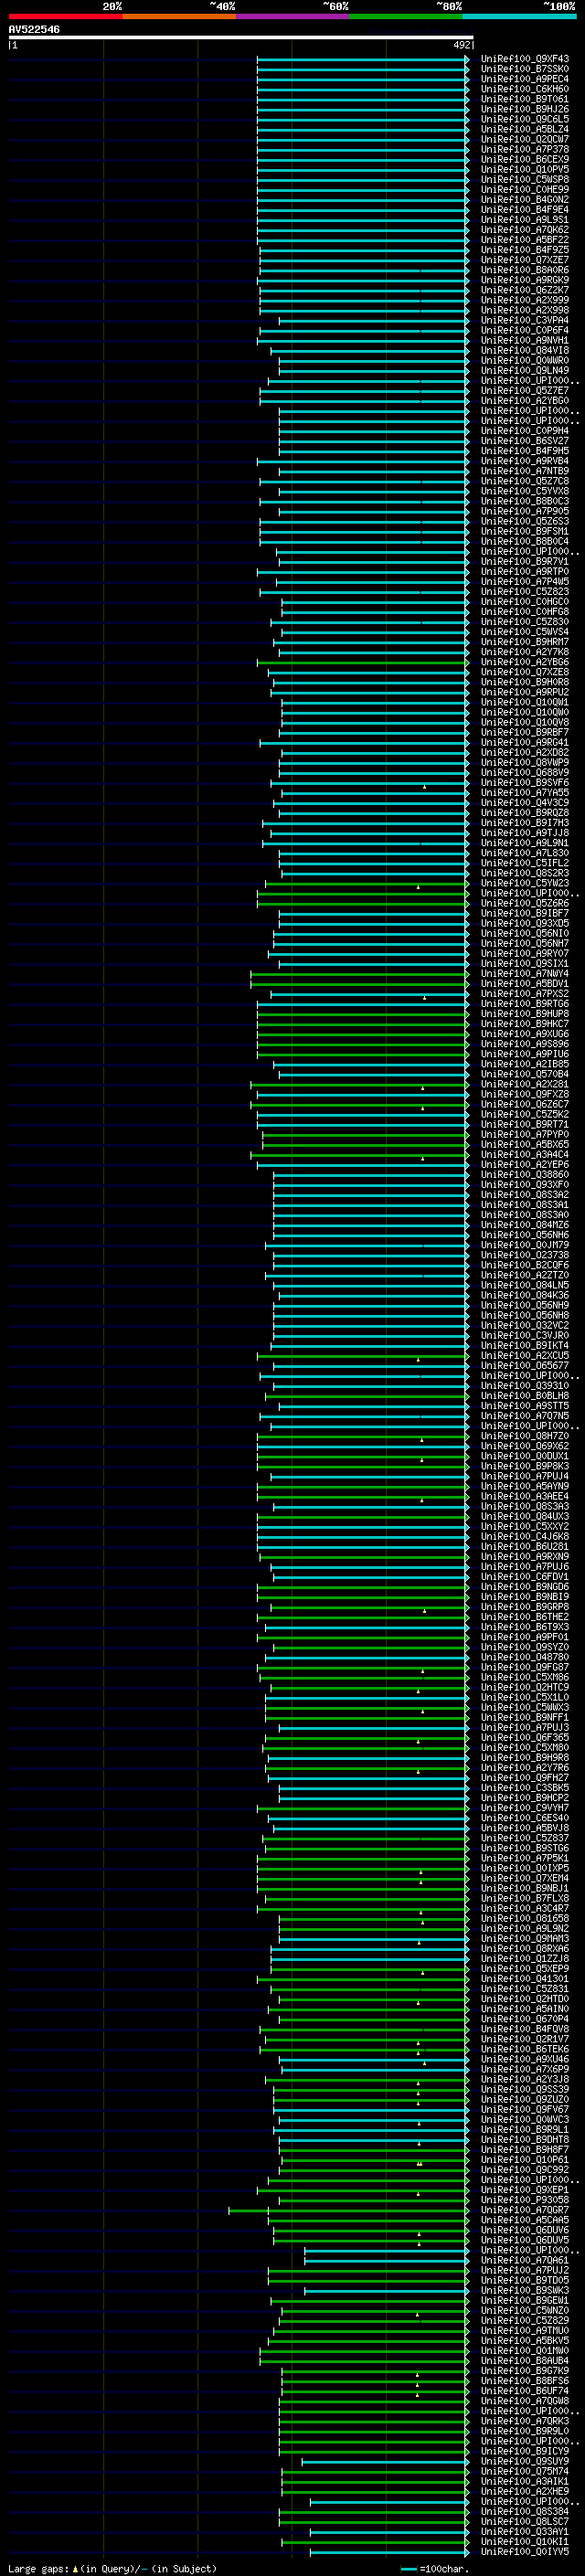
Task: Select the UniRef100_Q9SUY9 label
Action: click(x=525, y=2461)
